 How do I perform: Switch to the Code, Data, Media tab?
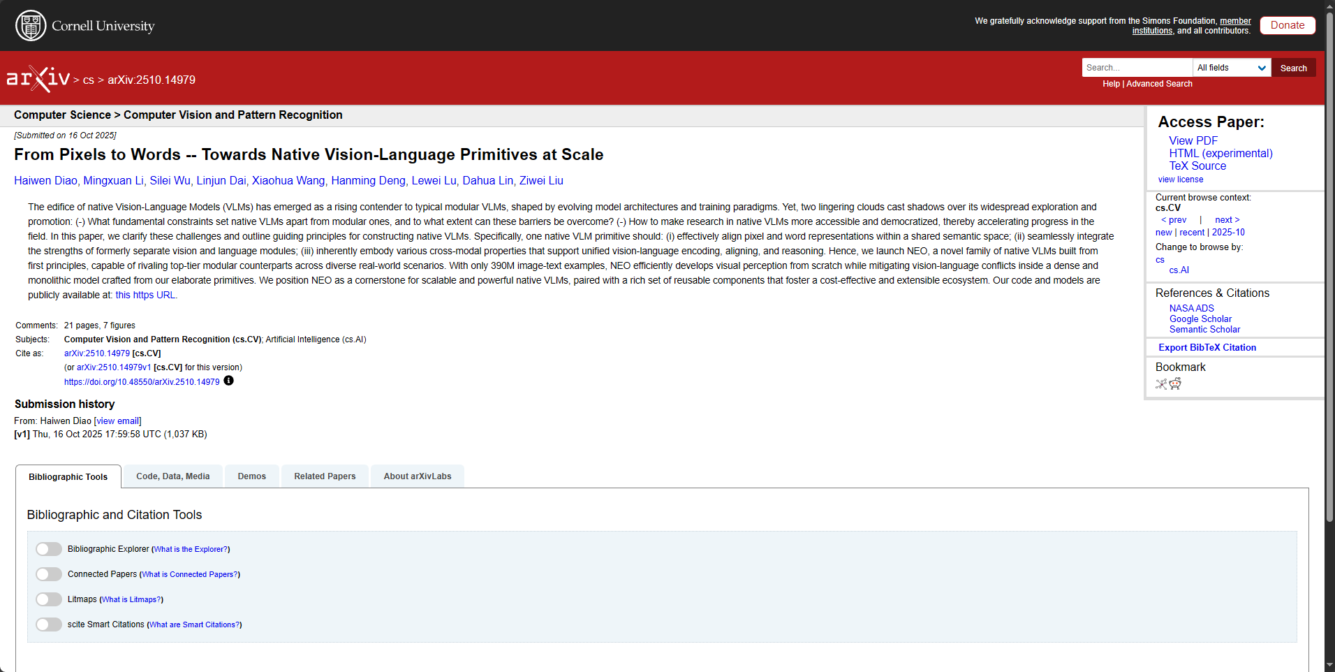[173, 476]
